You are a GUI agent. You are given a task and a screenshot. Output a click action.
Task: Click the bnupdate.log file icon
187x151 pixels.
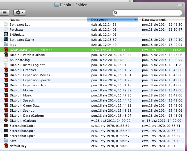click(x=6, y=60)
